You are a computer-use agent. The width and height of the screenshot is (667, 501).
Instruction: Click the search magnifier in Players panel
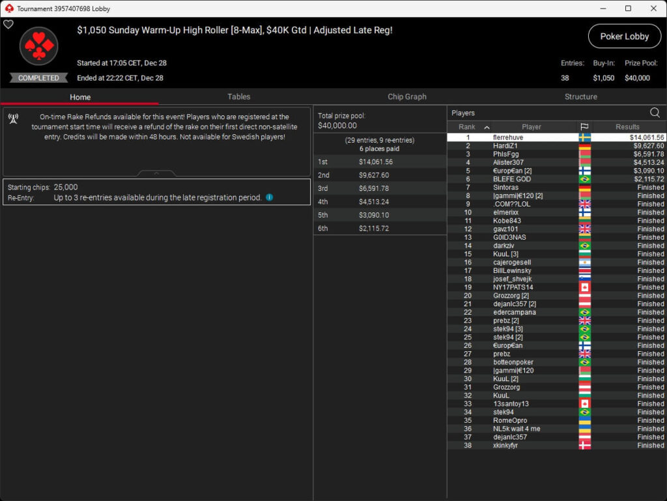point(655,113)
